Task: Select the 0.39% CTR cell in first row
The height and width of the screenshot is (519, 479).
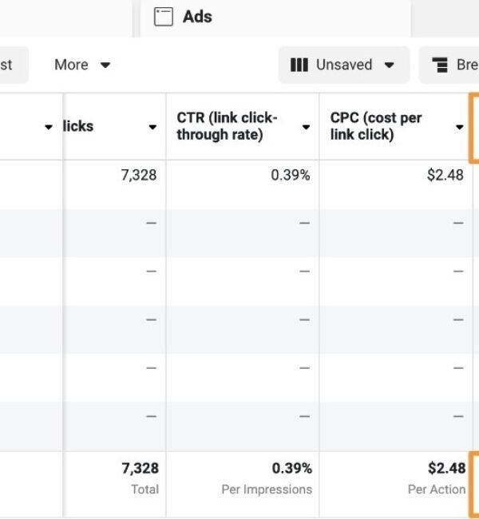Action: coord(291,175)
